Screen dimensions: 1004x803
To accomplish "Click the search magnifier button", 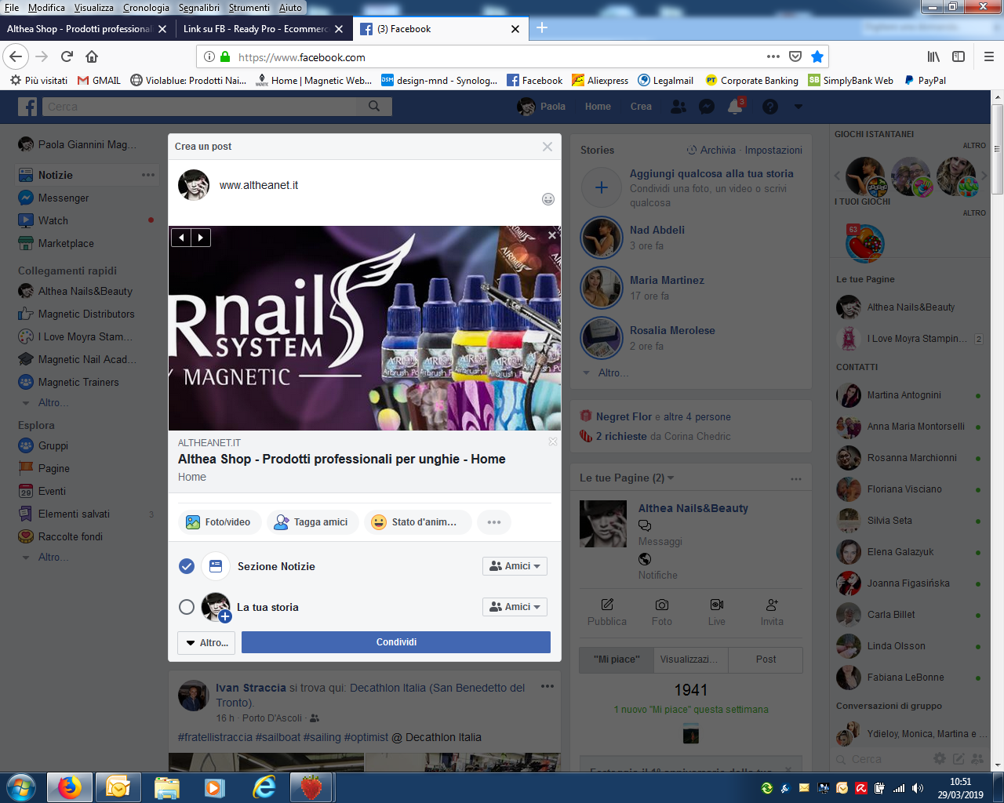I will [x=374, y=107].
